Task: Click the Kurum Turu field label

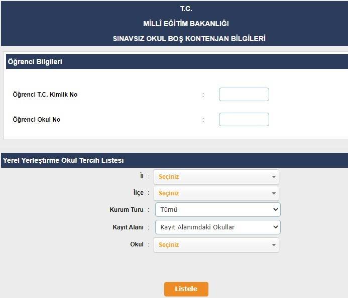Action: [127, 210]
